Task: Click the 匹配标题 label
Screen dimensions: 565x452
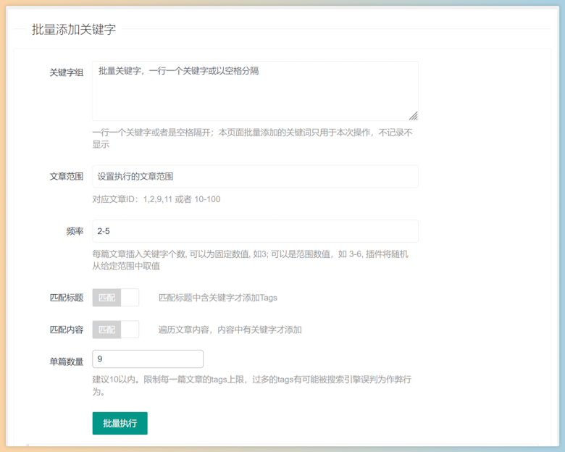Action: (67, 298)
